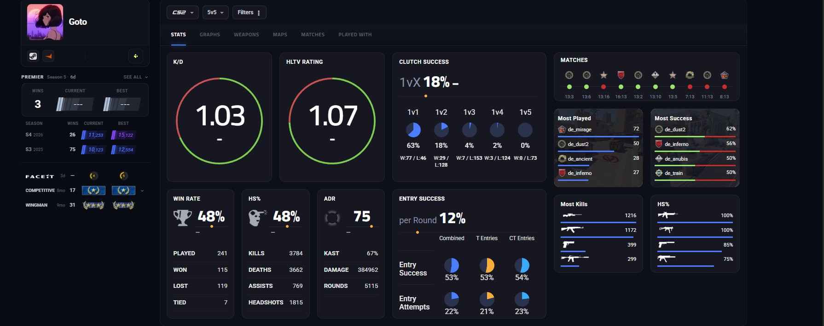This screenshot has width=824, height=326.
Task: Click the green result dot above 13:2
Action: (x=638, y=87)
